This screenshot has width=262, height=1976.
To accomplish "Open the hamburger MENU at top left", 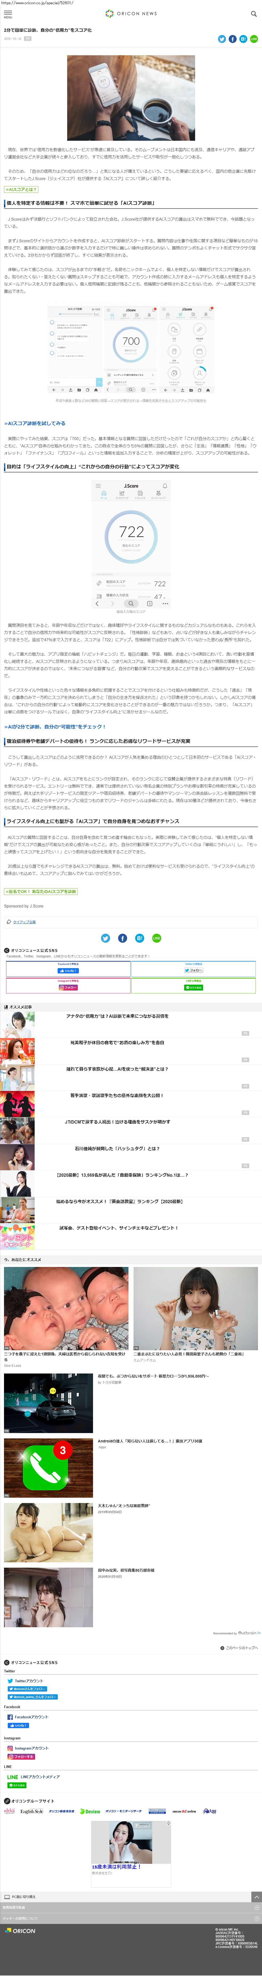I will (x=8, y=14).
